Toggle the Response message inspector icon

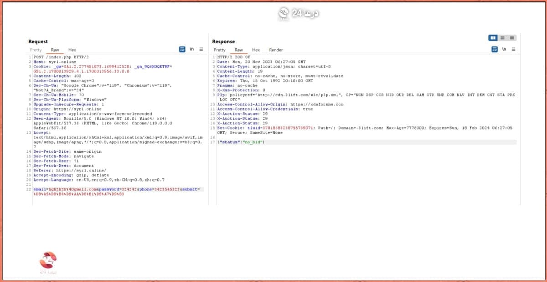click(495, 49)
